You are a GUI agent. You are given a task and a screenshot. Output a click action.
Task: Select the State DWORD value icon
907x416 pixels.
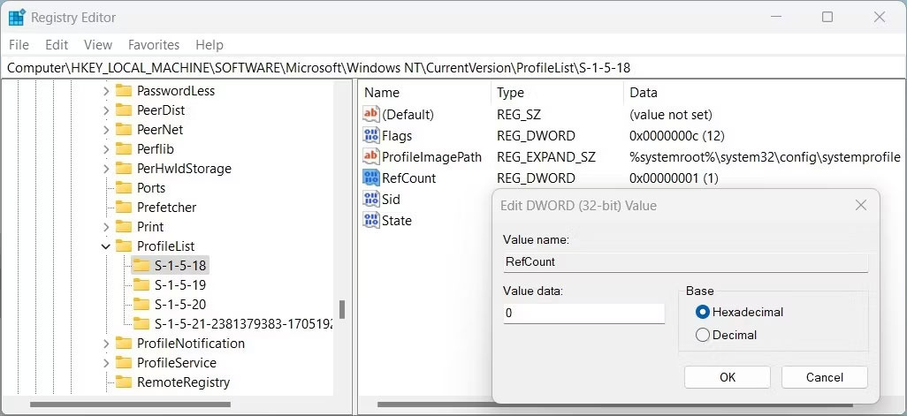point(370,220)
